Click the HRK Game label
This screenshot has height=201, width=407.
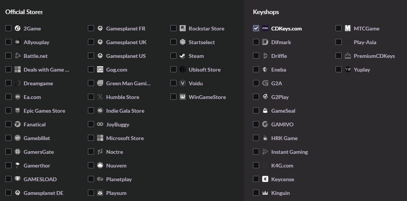284,138
